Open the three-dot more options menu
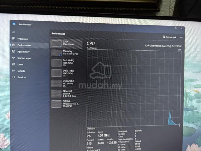The height and width of the screenshot is (151, 201). pos(181,37)
